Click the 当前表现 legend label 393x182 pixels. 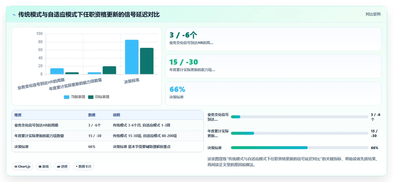point(78,97)
